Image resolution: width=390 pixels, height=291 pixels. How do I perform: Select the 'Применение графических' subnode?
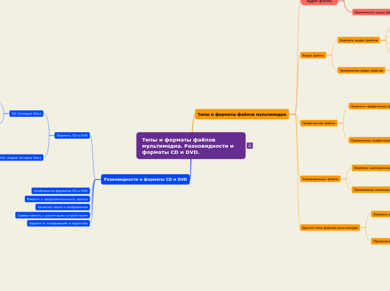coord(369,140)
